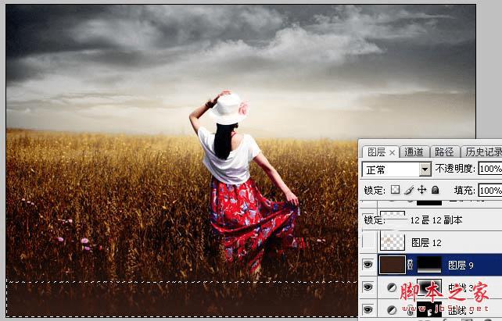
Task: Click the lock image pixels brush icon
Action: pyautogui.click(x=408, y=190)
